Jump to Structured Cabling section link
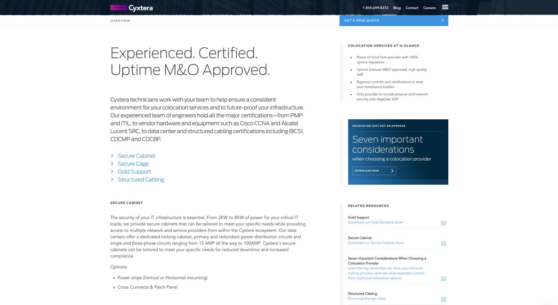Viewport: 558px width, 305px height. [x=141, y=180]
